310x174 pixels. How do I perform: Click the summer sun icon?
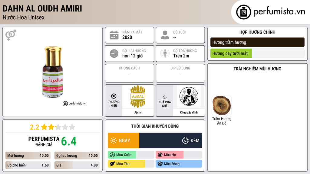pos(160,155)
